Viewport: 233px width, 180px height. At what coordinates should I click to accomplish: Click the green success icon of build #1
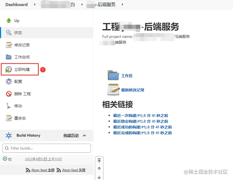(x=5, y=159)
